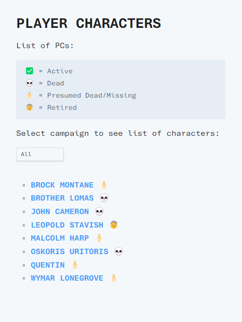Click the retired face icon beside Leopold Stavish

coord(114,225)
